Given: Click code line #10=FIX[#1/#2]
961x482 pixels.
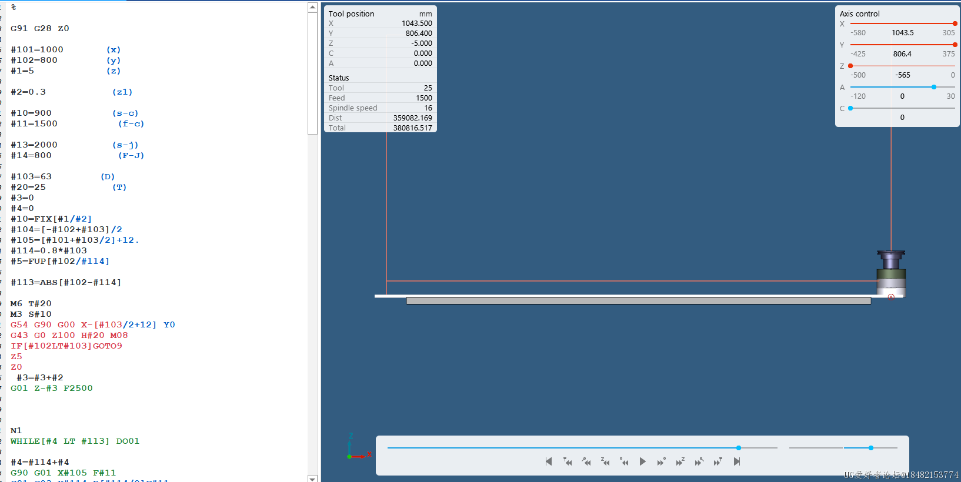Looking at the screenshot, I should click(x=51, y=219).
